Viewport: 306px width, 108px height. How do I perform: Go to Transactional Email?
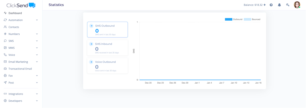tap(20, 69)
